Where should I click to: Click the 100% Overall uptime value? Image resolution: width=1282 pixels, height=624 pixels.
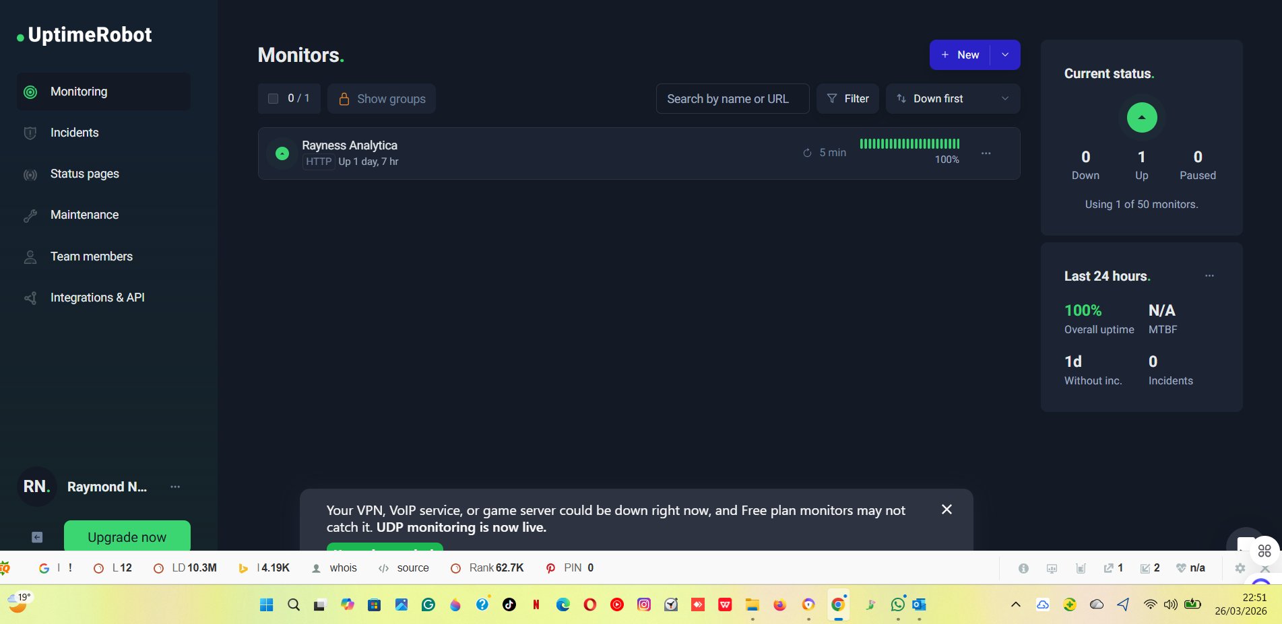pyautogui.click(x=1083, y=310)
